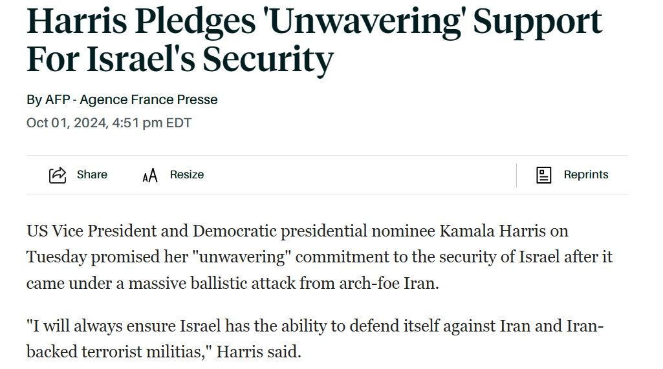Click the quote 'I will always ensure Israel'
Image resolution: width=663 pixels, height=369 pixels.
click(x=124, y=326)
